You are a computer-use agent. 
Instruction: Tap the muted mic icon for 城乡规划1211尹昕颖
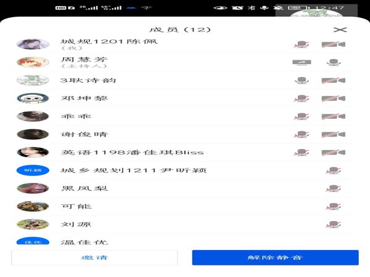[x=333, y=171]
